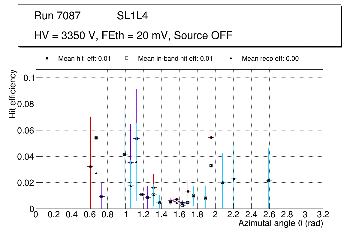Click the filled circle marker in the legend

pyautogui.click(x=47, y=58)
